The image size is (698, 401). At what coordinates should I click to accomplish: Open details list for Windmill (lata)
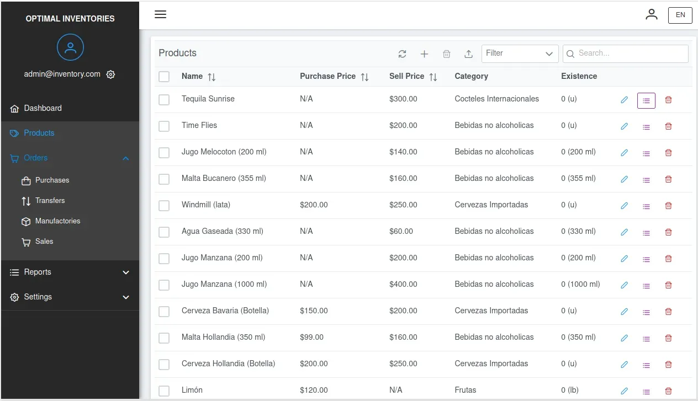click(x=646, y=206)
